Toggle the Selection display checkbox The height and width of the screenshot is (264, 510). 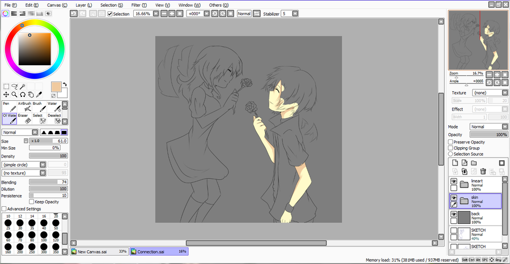pyautogui.click(x=110, y=14)
